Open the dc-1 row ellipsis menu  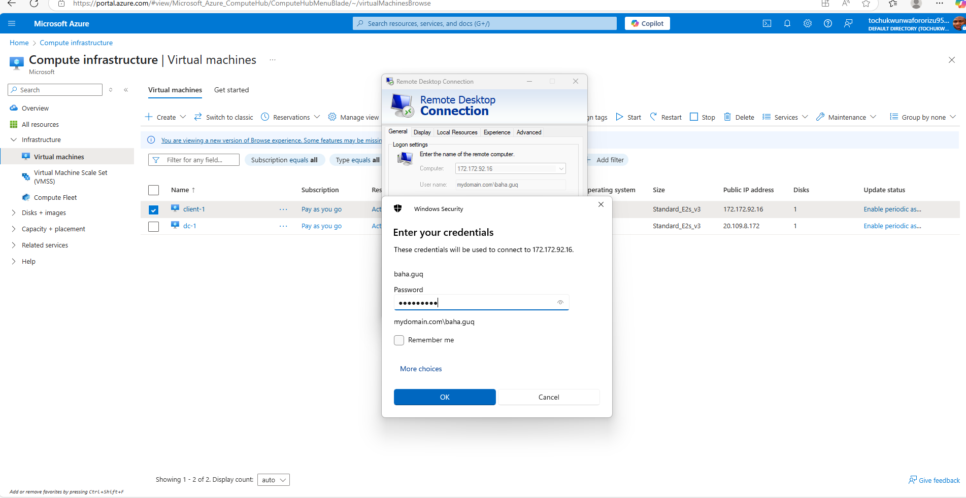coord(283,226)
